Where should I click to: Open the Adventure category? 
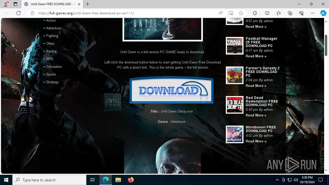53,28
